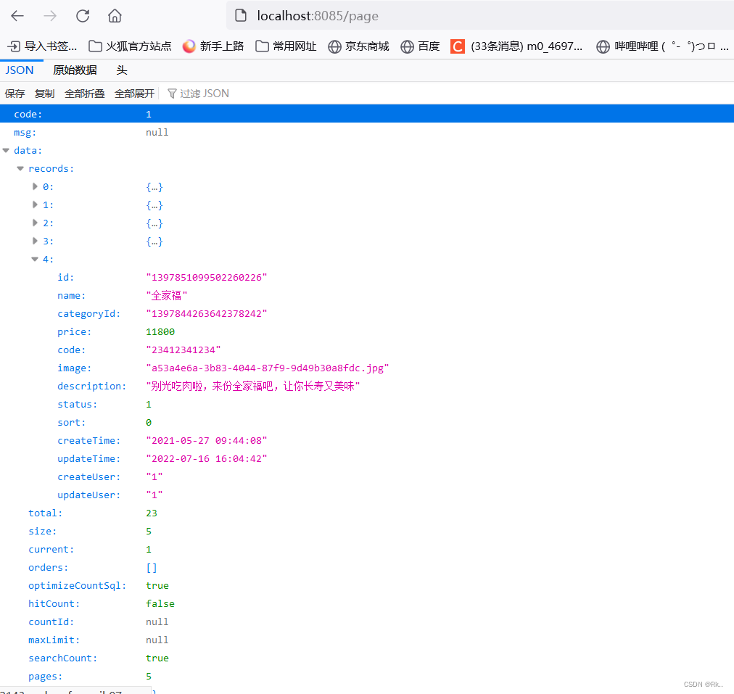This screenshot has height=694, width=734.
Task: Click the 全部折叠 button
Action: click(x=85, y=93)
